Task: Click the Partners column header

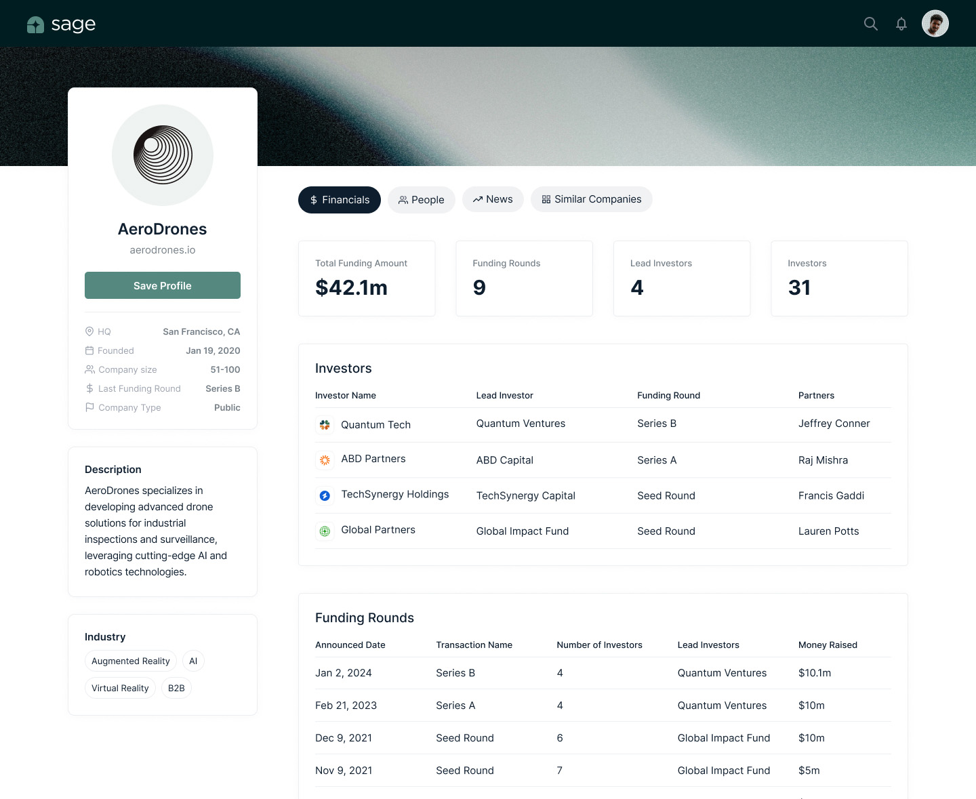Action: coord(817,396)
